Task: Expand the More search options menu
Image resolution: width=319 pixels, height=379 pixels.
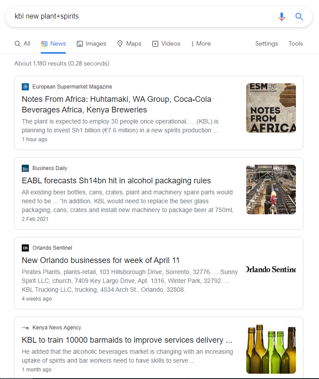Action: click(x=201, y=44)
